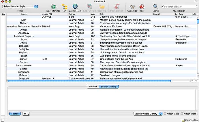Open Customize toolbar tools icon
The width and height of the screenshot is (199, 122).
[x=132, y=7]
